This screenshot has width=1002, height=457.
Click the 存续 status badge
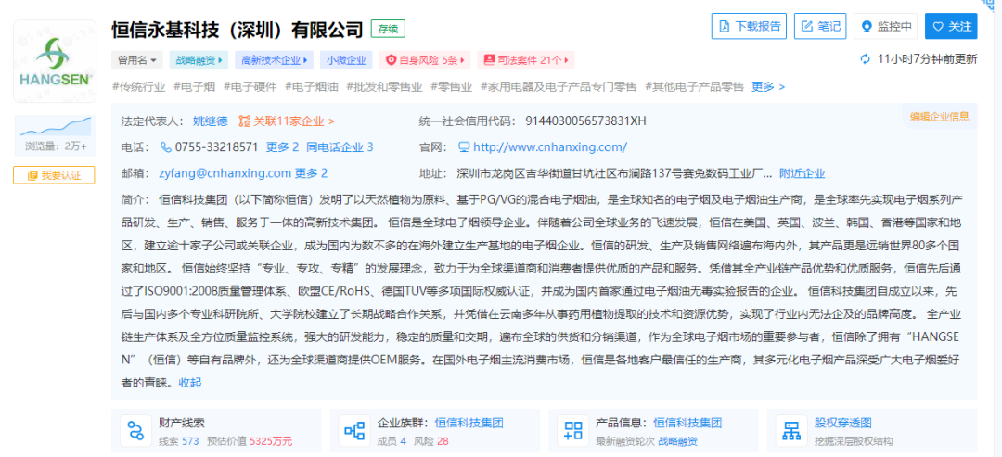[x=388, y=29]
